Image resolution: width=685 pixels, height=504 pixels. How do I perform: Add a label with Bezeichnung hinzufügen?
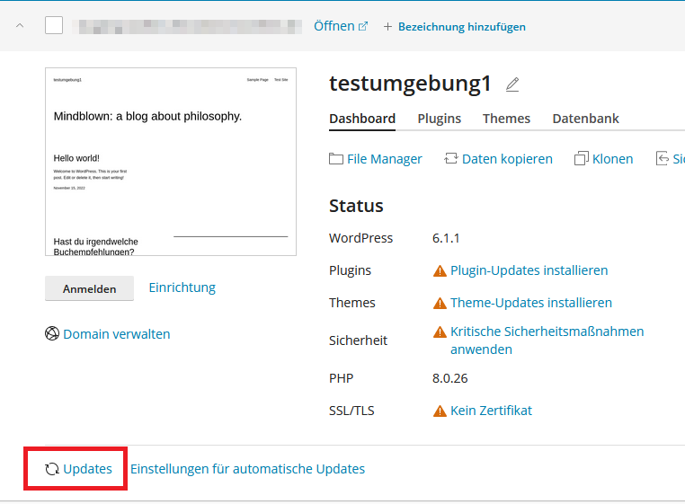tap(462, 27)
